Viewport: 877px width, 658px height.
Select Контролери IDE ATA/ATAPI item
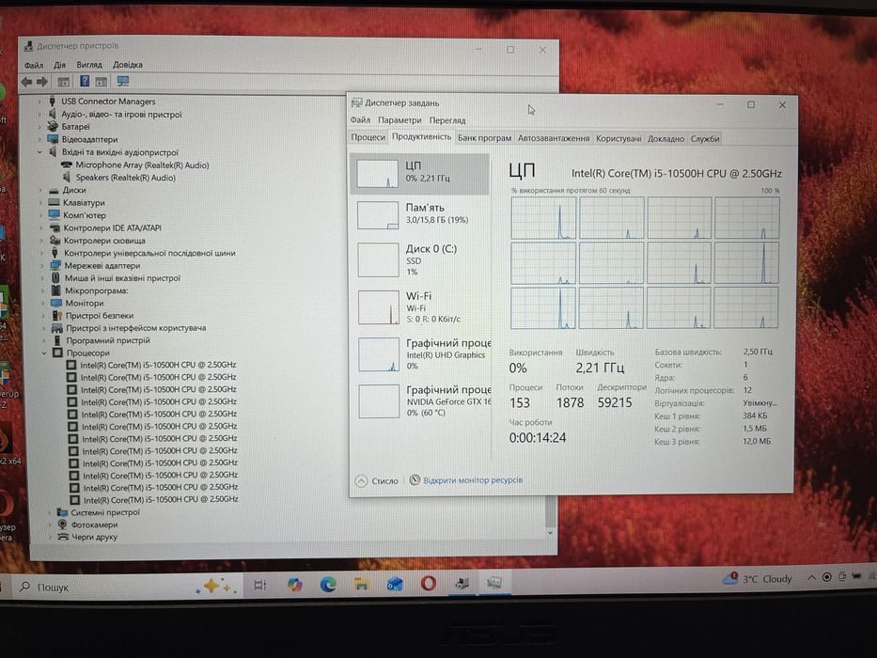pyautogui.click(x=112, y=227)
